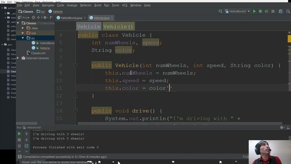Click the editor horizontal scrollbar

coord(180,123)
